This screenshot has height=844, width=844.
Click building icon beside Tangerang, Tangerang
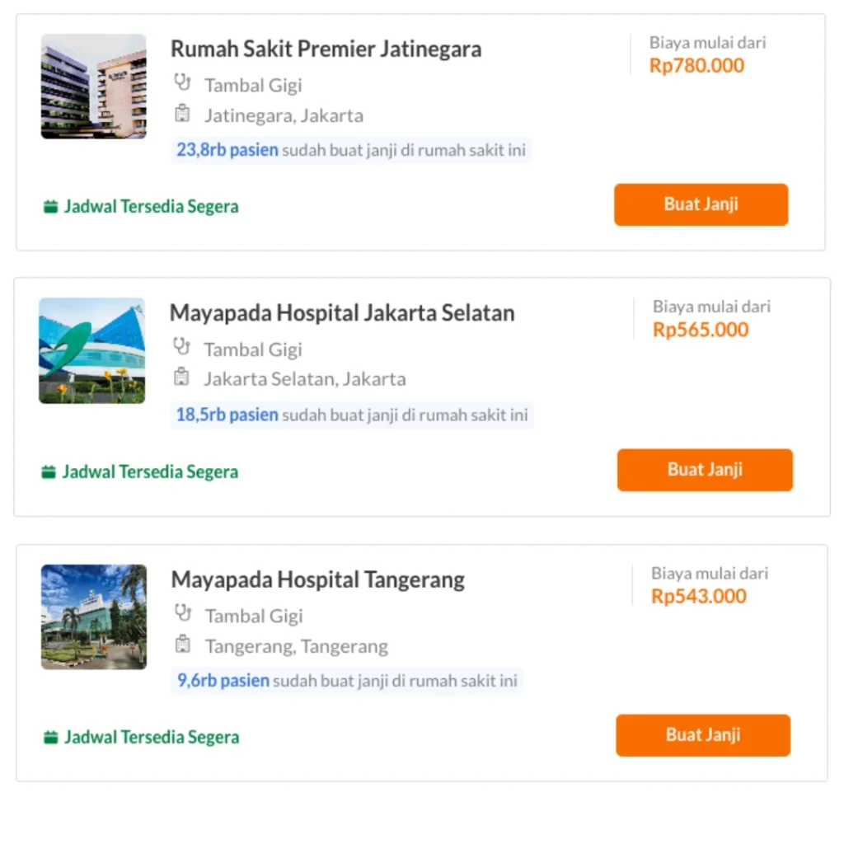pos(182,645)
